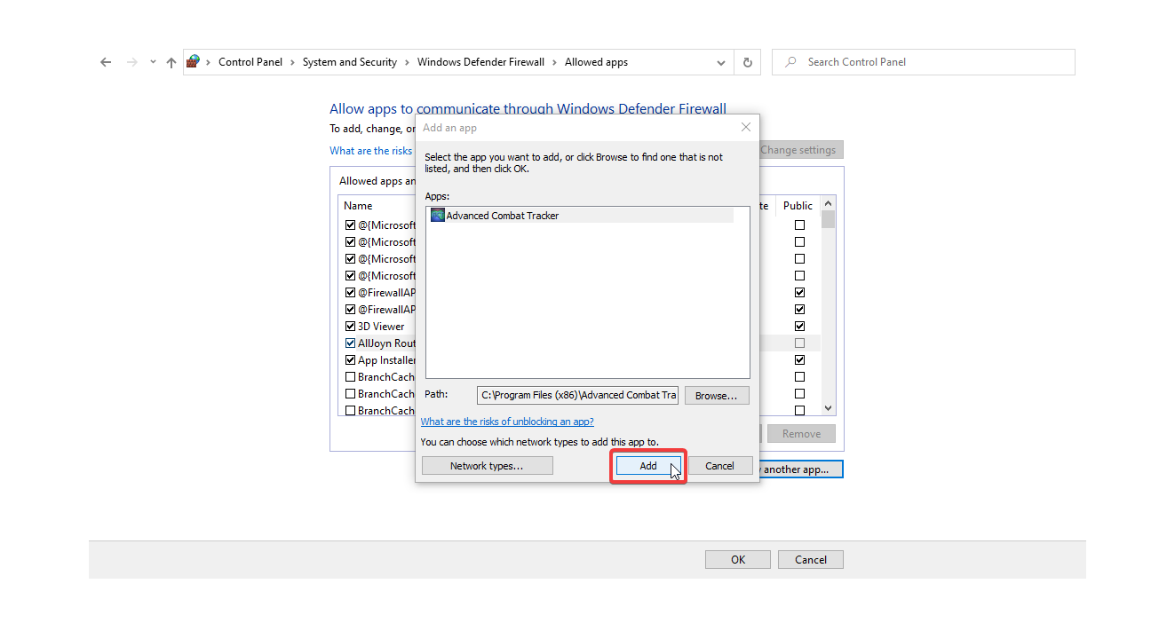Click the Public column header
The height and width of the screenshot is (623, 1175).
click(798, 206)
